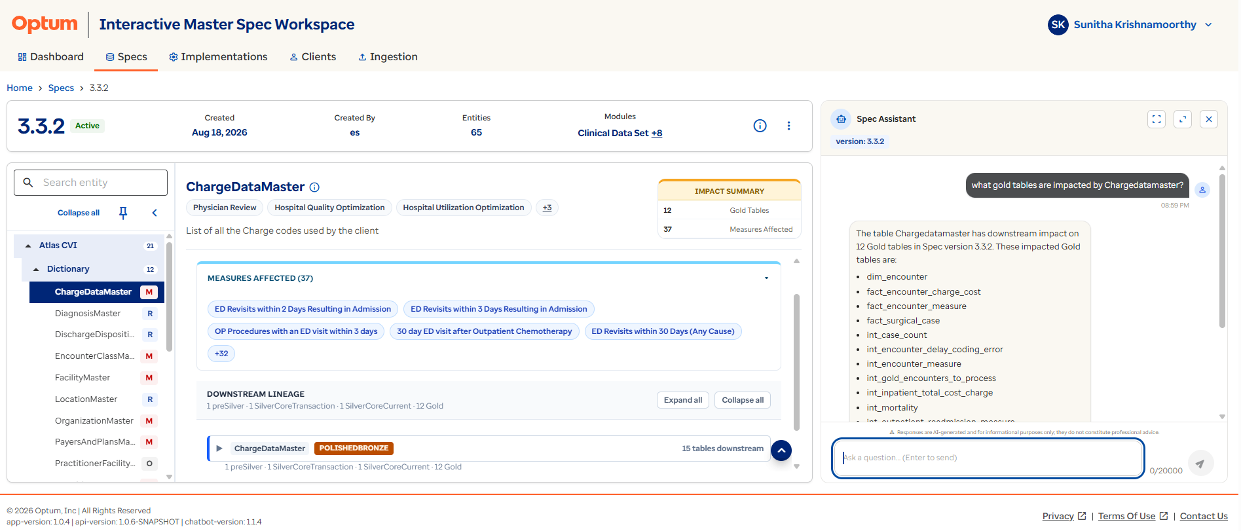Select the Hospital Utilization Optimization chip
1241x531 pixels.
pos(464,208)
